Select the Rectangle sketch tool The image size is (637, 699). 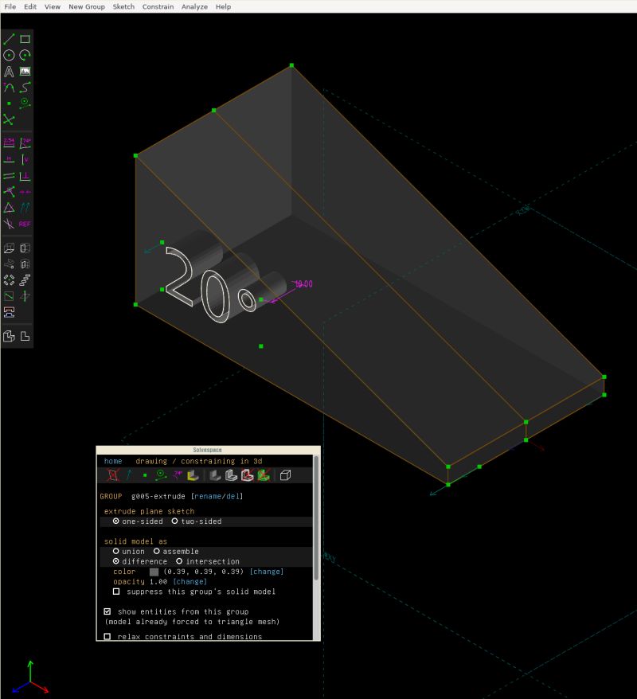point(23,38)
